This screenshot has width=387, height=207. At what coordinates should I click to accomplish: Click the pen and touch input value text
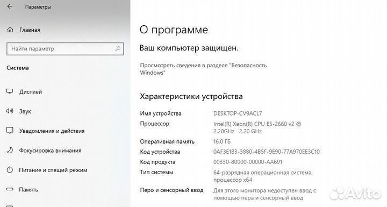(264, 194)
